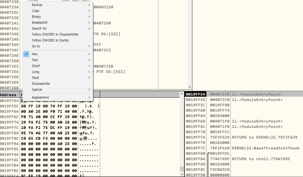The height and width of the screenshot is (177, 303).
Task: Select dump row at address 0019FFA4
Action: [x=50, y=155]
